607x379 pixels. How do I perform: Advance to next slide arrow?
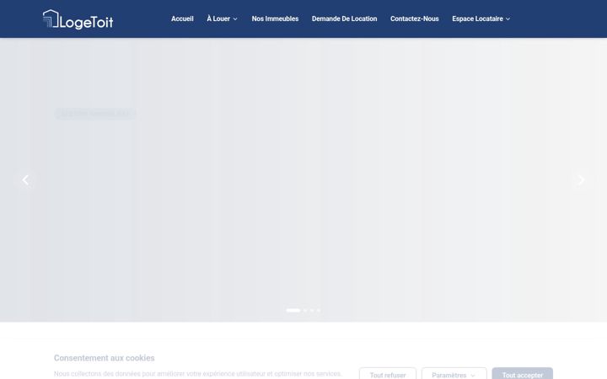pos(581,180)
